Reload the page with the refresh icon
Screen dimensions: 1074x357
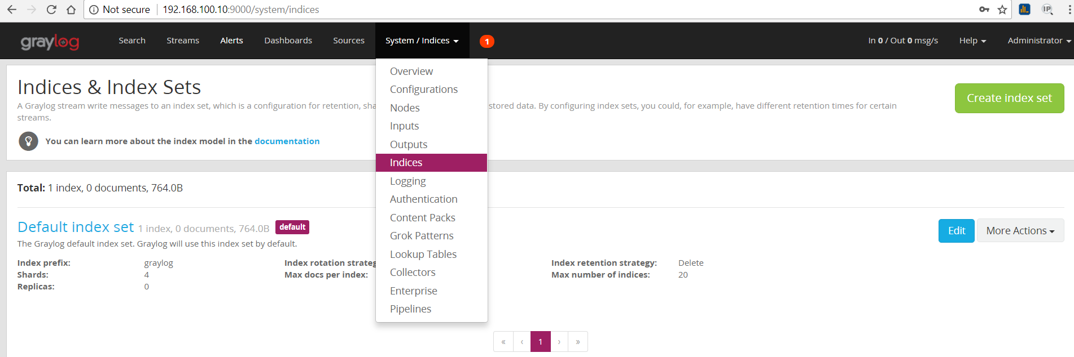(x=51, y=10)
